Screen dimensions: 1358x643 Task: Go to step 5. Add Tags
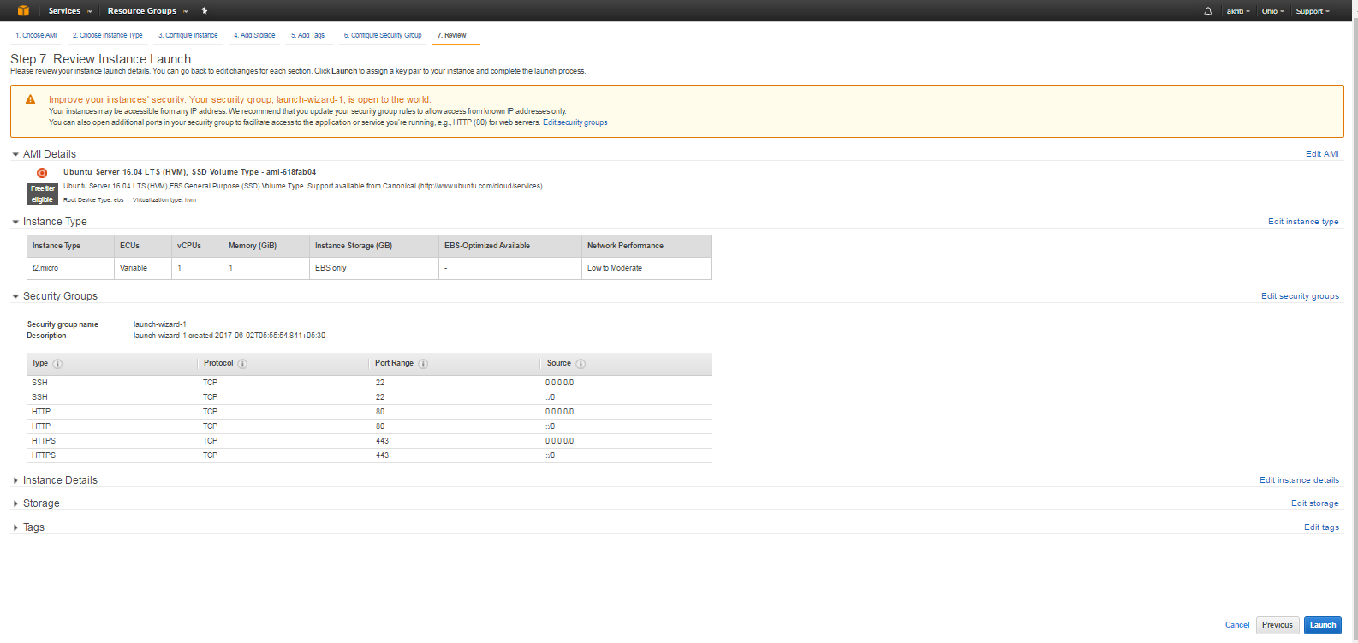[x=307, y=35]
